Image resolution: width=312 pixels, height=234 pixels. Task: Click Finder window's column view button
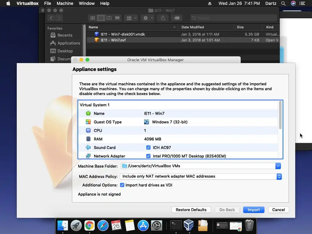click(x=109, y=18)
